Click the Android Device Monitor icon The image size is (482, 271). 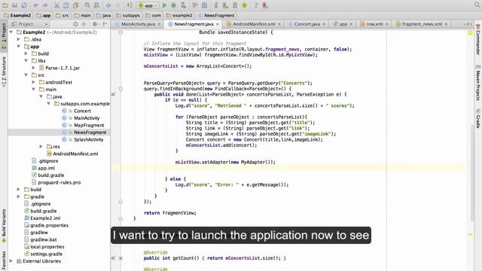[x=244, y=5]
